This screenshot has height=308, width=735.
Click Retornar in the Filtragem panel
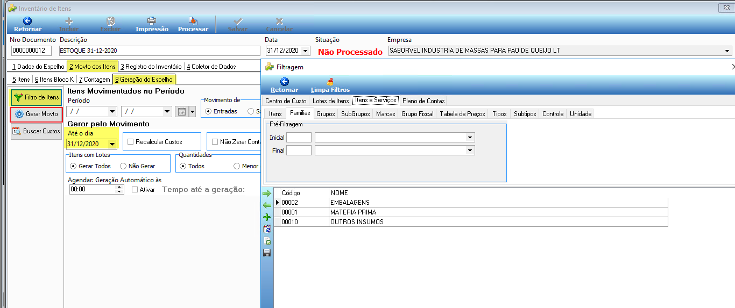point(284,85)
